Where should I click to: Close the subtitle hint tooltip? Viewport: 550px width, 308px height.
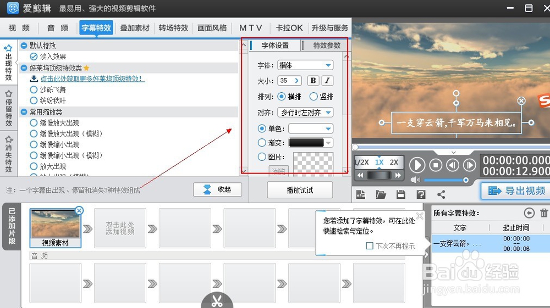(420, 216)
